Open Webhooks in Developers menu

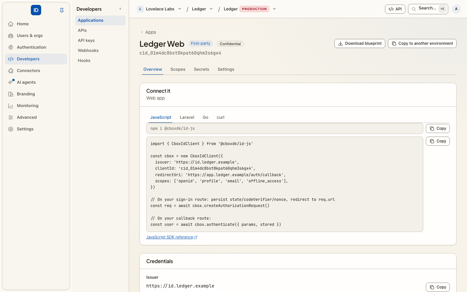pos(100,51)
